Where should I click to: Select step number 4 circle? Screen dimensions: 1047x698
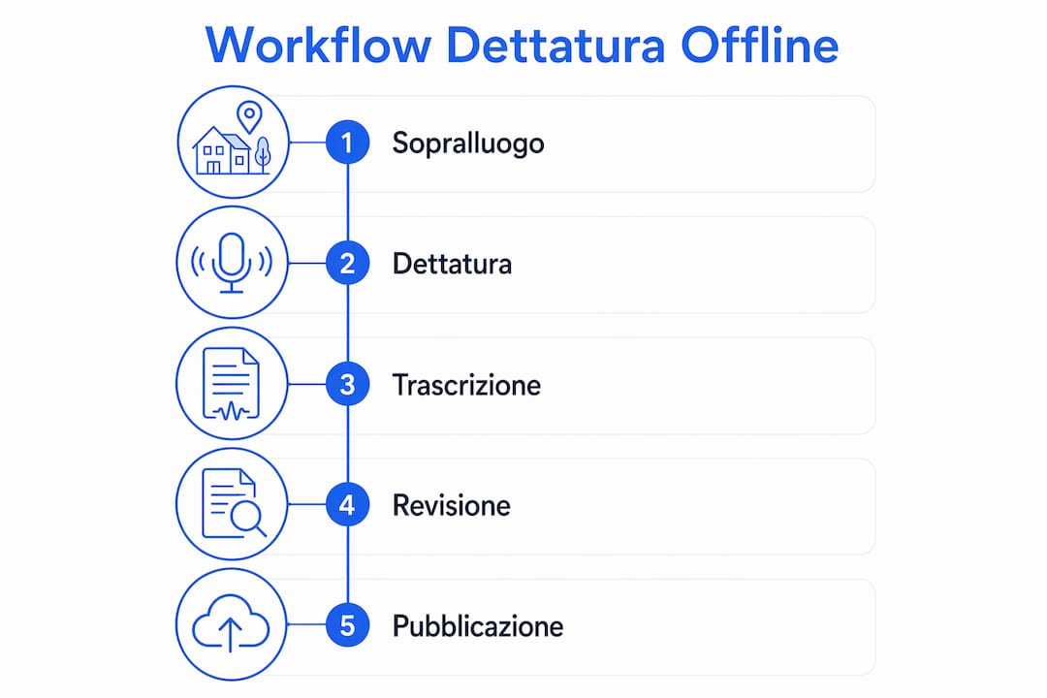pos(347,505)
